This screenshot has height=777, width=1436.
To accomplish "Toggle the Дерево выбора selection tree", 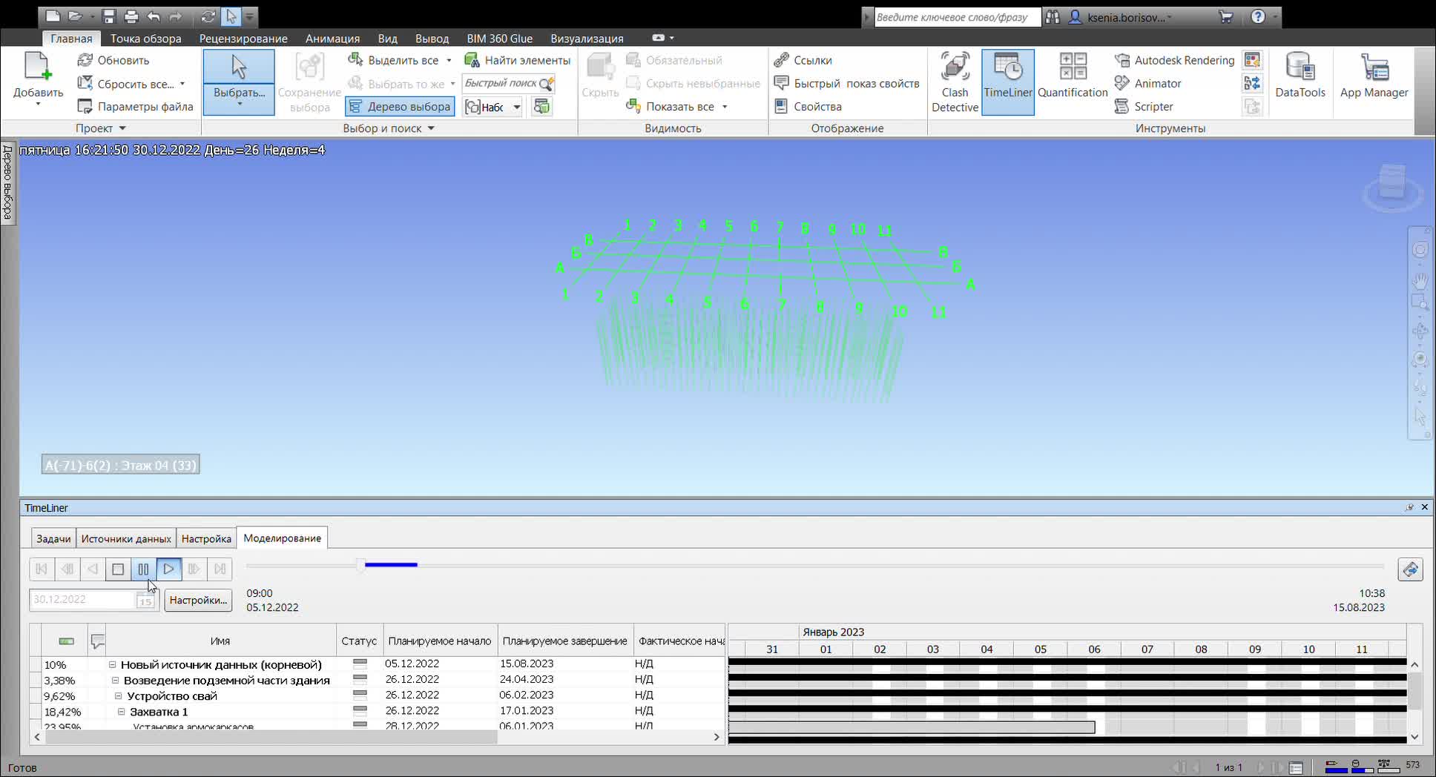I will (400, 106).
